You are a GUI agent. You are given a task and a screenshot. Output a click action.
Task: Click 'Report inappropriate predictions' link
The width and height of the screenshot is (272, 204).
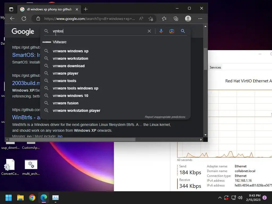(165, 117)
